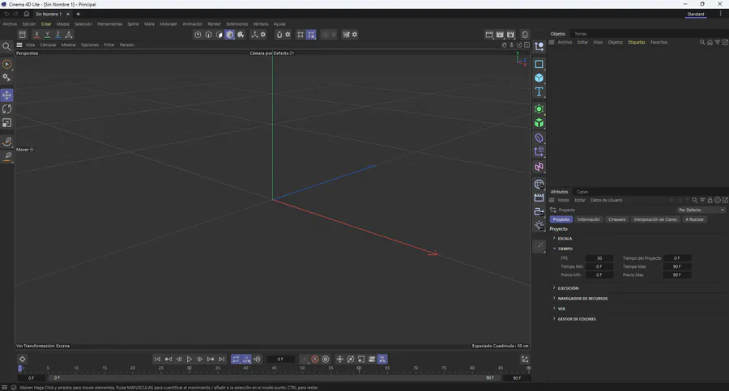
Task: Click the Proyecto button
Action: point(561,219)
